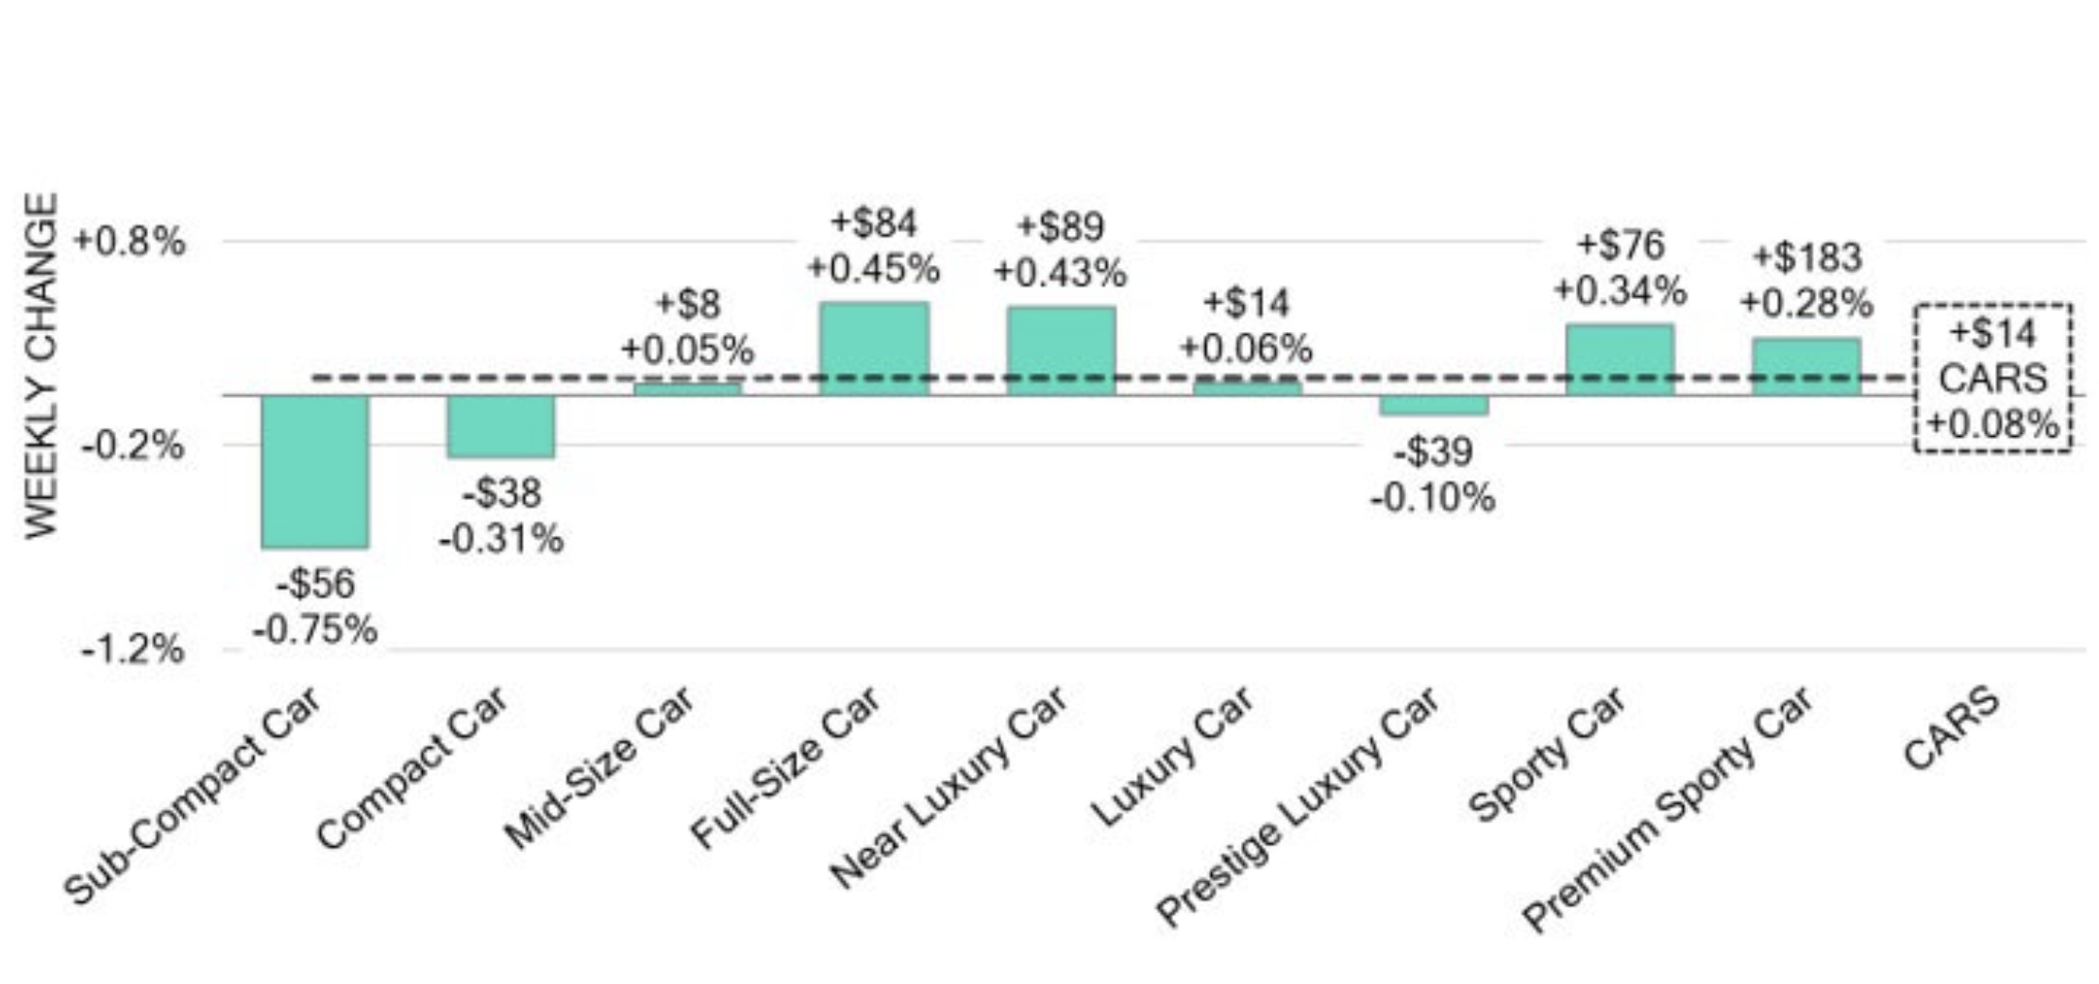Click the +0.8% y-axis tick label
The height and width of the screenshot is (984, 2099).
(129, 242)
